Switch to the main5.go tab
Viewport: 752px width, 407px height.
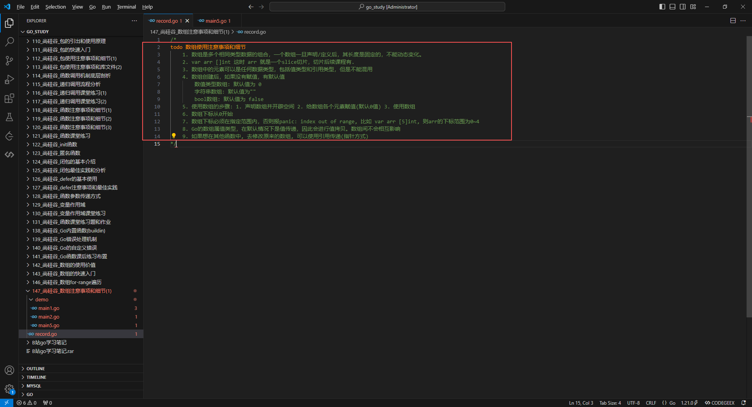coord(217,21)
